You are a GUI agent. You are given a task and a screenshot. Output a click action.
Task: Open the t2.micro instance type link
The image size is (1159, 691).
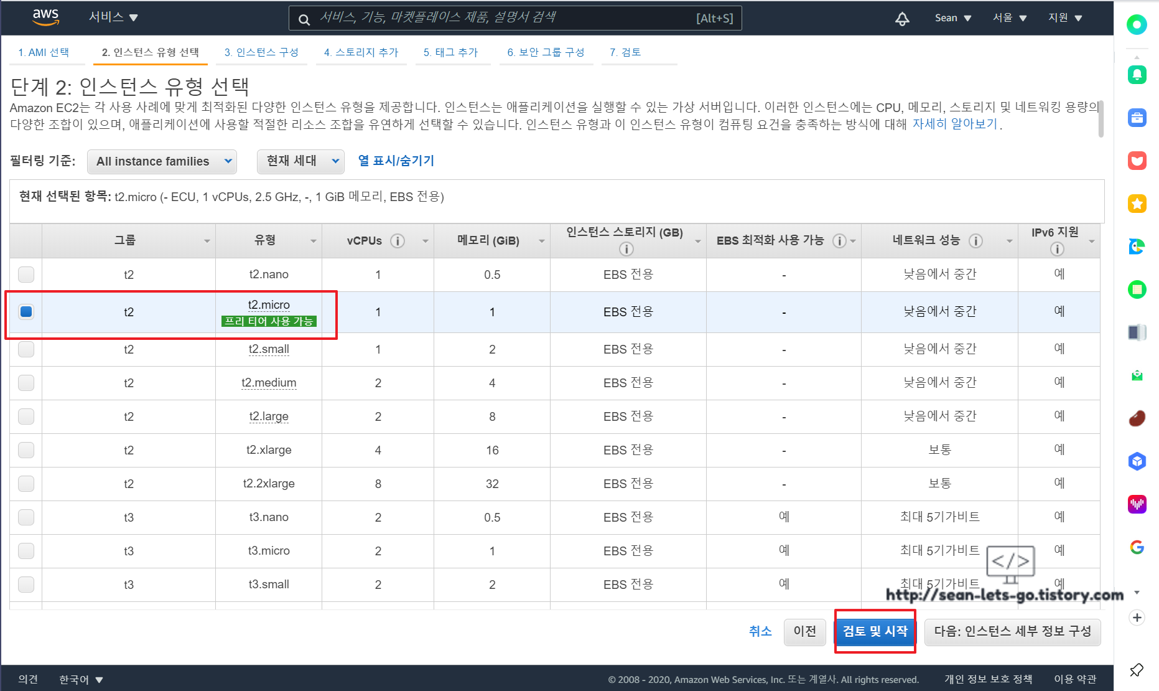click(269, 304)
